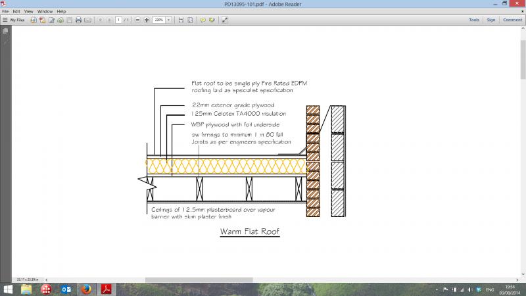Zoom in with the plus icon
Screen dimensions: 526x296
point(146,20)
